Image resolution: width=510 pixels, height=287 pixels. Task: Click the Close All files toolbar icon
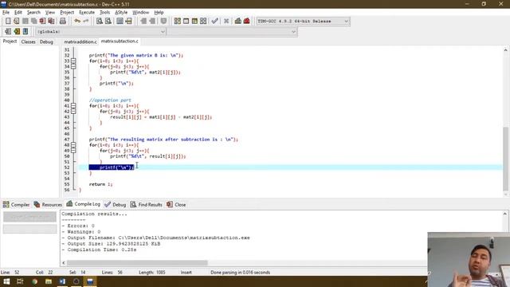pos(51,22)
